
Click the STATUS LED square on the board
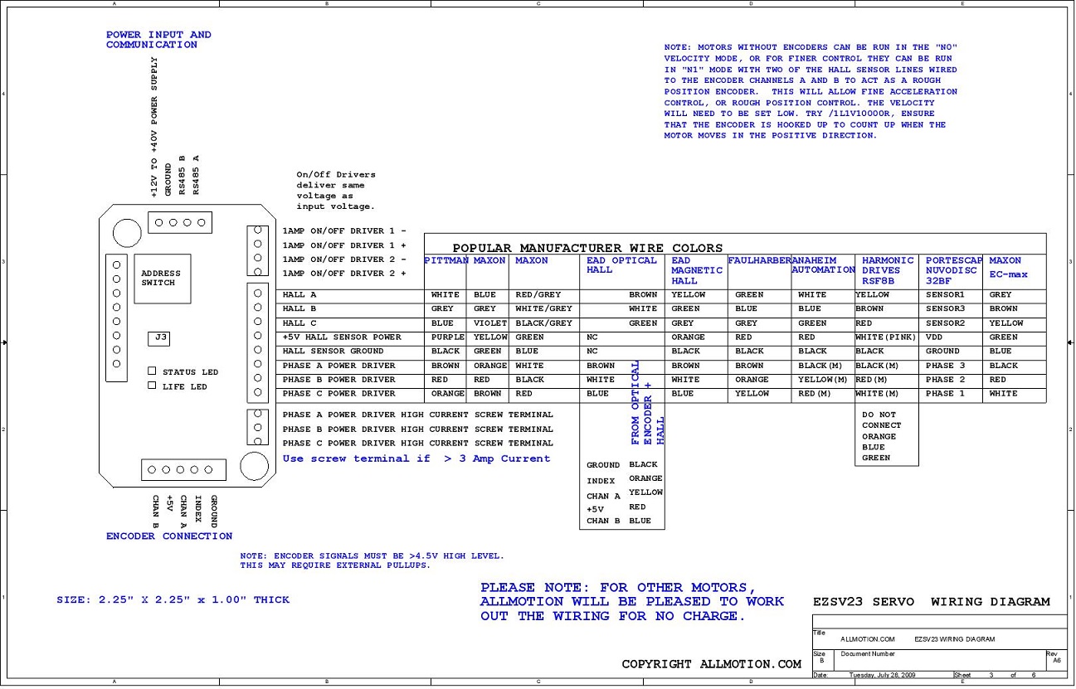tap(152, 371)
